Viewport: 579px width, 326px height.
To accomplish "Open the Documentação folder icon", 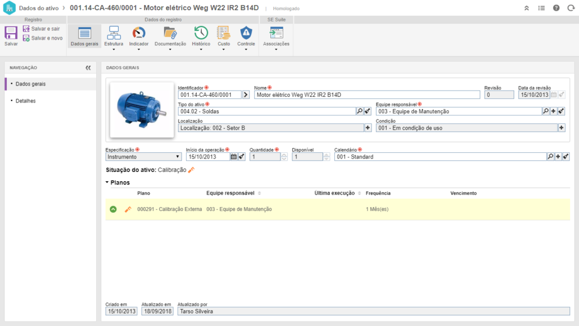I will (x=170, y=33).
